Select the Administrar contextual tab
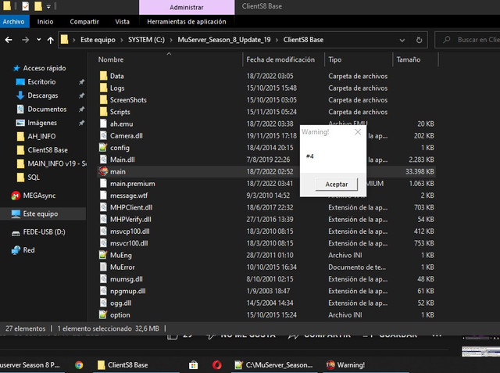This screenshot has height=373, width=500. point(187,7)
